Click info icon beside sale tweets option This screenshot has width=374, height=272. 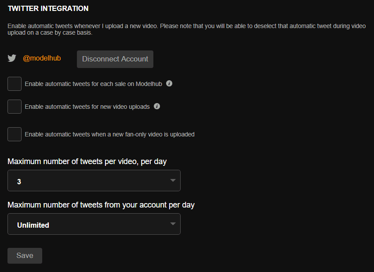[169, 83]
